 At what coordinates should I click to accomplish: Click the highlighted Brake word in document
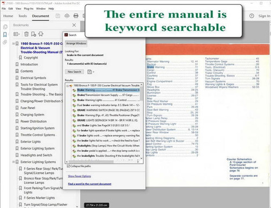point(151,67)
